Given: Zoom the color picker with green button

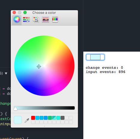Looking at the screenshot, I should click(x=25, y=13).
